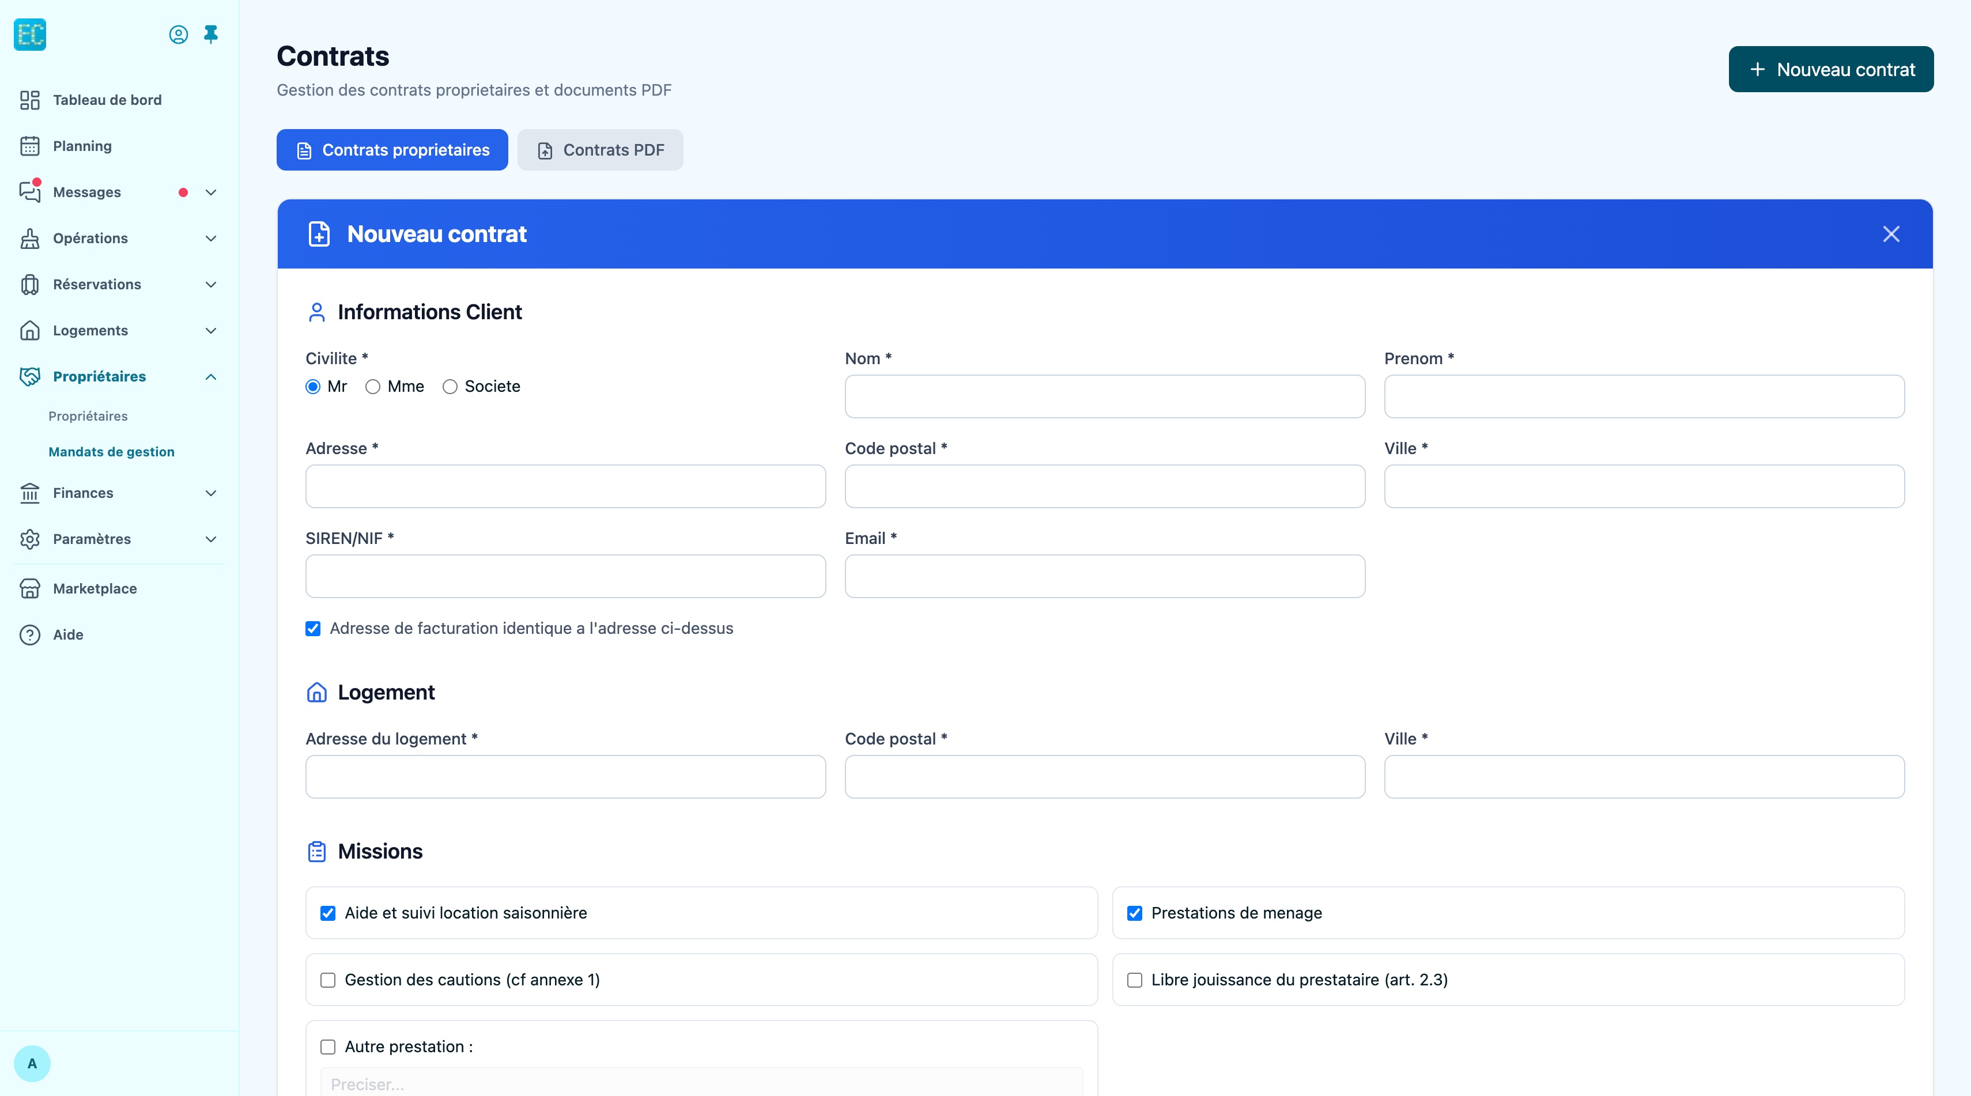Open Mandats de gestion submenu item
The image size is (1971, 1096).
(x=112, y=452)
